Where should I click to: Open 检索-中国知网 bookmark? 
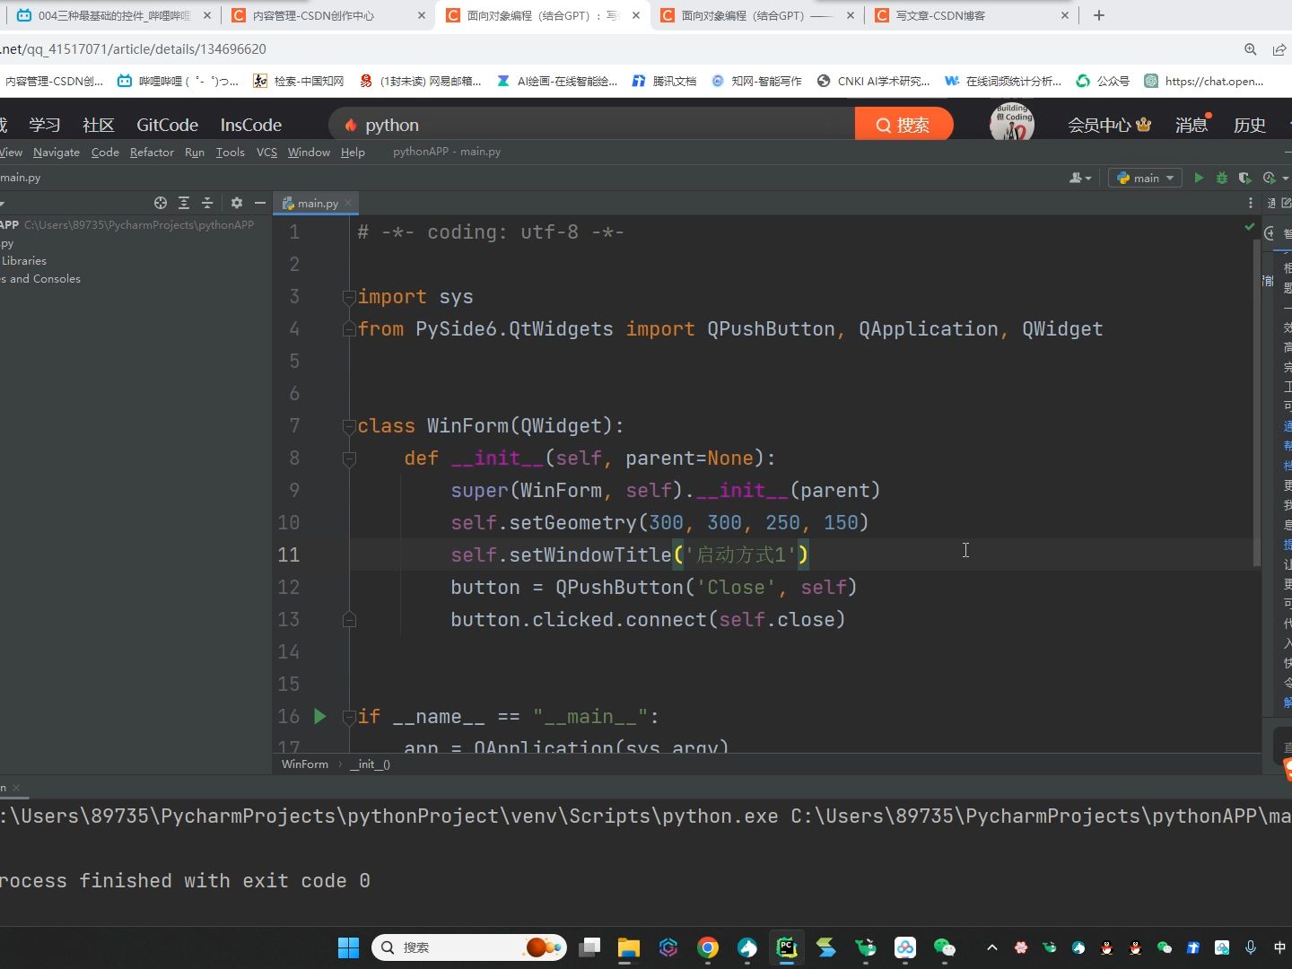click(299, 82)
